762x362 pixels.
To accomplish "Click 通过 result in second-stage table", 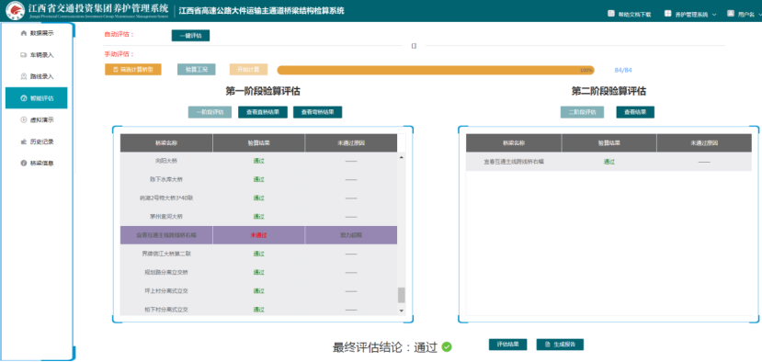I will [x=608, y=162].
